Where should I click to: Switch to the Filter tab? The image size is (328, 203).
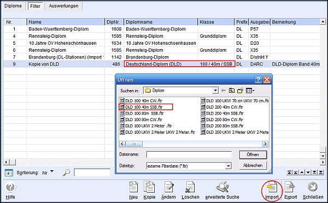point(35,6)
